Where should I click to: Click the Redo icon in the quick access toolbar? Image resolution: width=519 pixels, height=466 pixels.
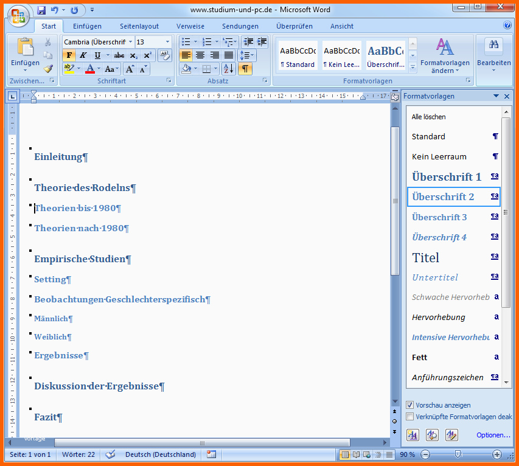(x=74, y=10)
